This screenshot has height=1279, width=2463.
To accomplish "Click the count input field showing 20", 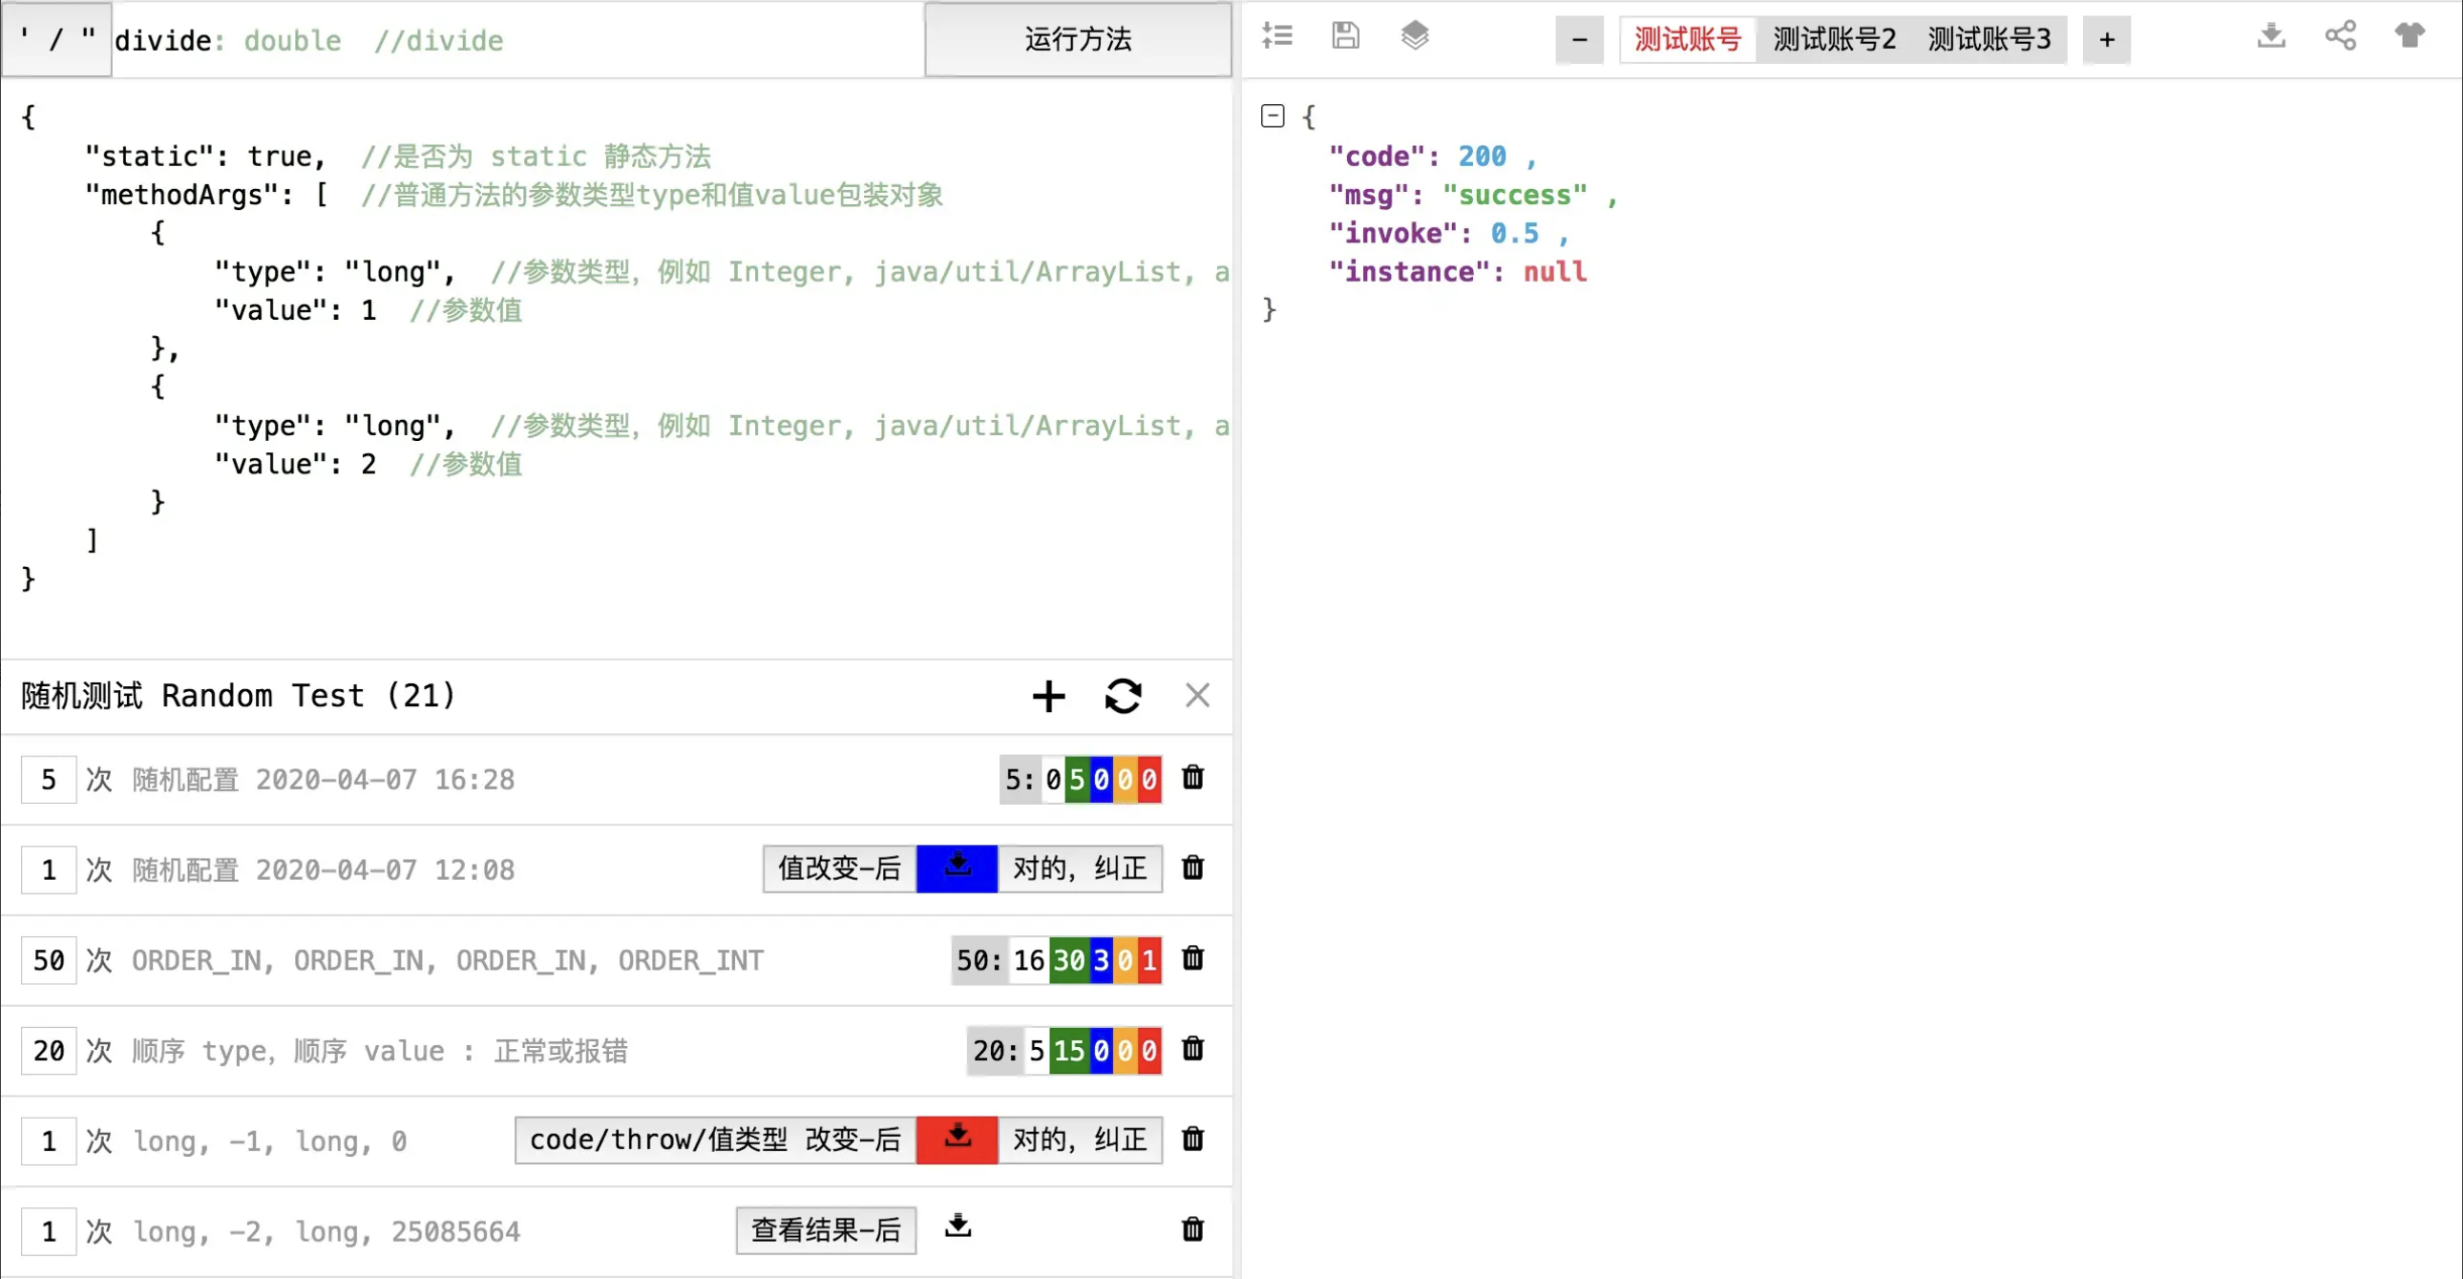I will [48, 1050].
